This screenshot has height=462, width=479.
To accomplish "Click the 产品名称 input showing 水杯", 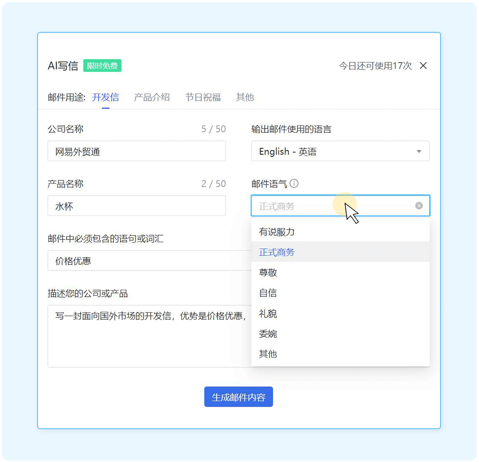I will (x=137, y=206).
